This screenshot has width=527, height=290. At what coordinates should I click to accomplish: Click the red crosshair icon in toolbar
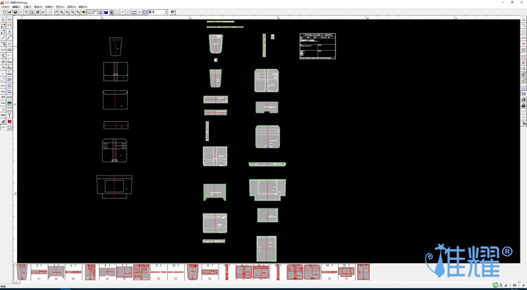[x=139, y=12]
